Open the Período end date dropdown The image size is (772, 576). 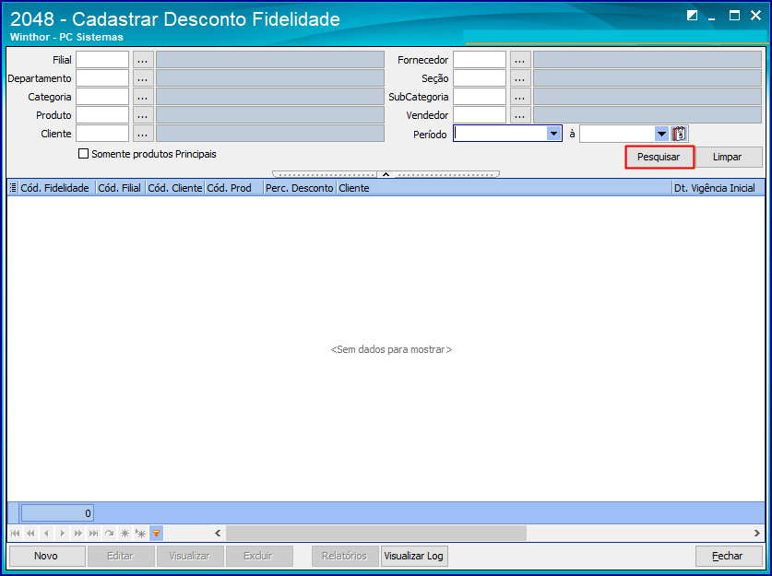click(x=661, y=134)
